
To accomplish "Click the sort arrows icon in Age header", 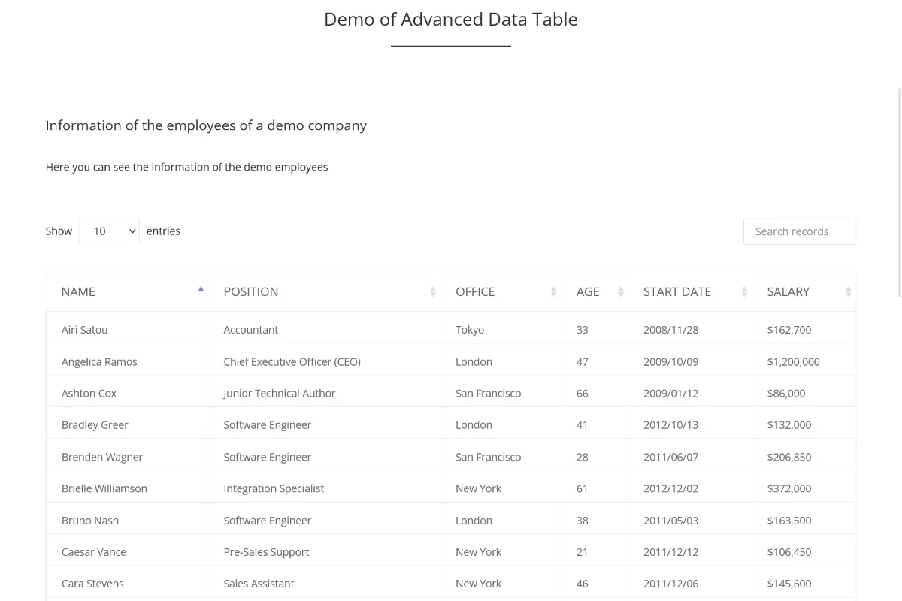I will [x=621, y=291].
